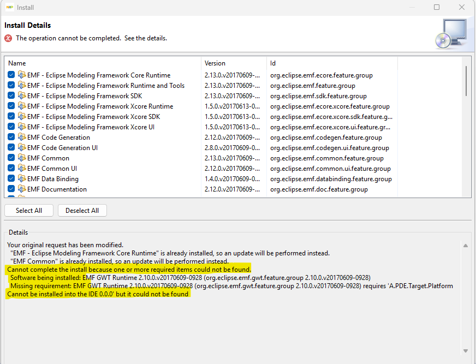Click the EMF Core Runtime feature icon
Viewport: 476px width, 364px height.
[x=22, y=75]
